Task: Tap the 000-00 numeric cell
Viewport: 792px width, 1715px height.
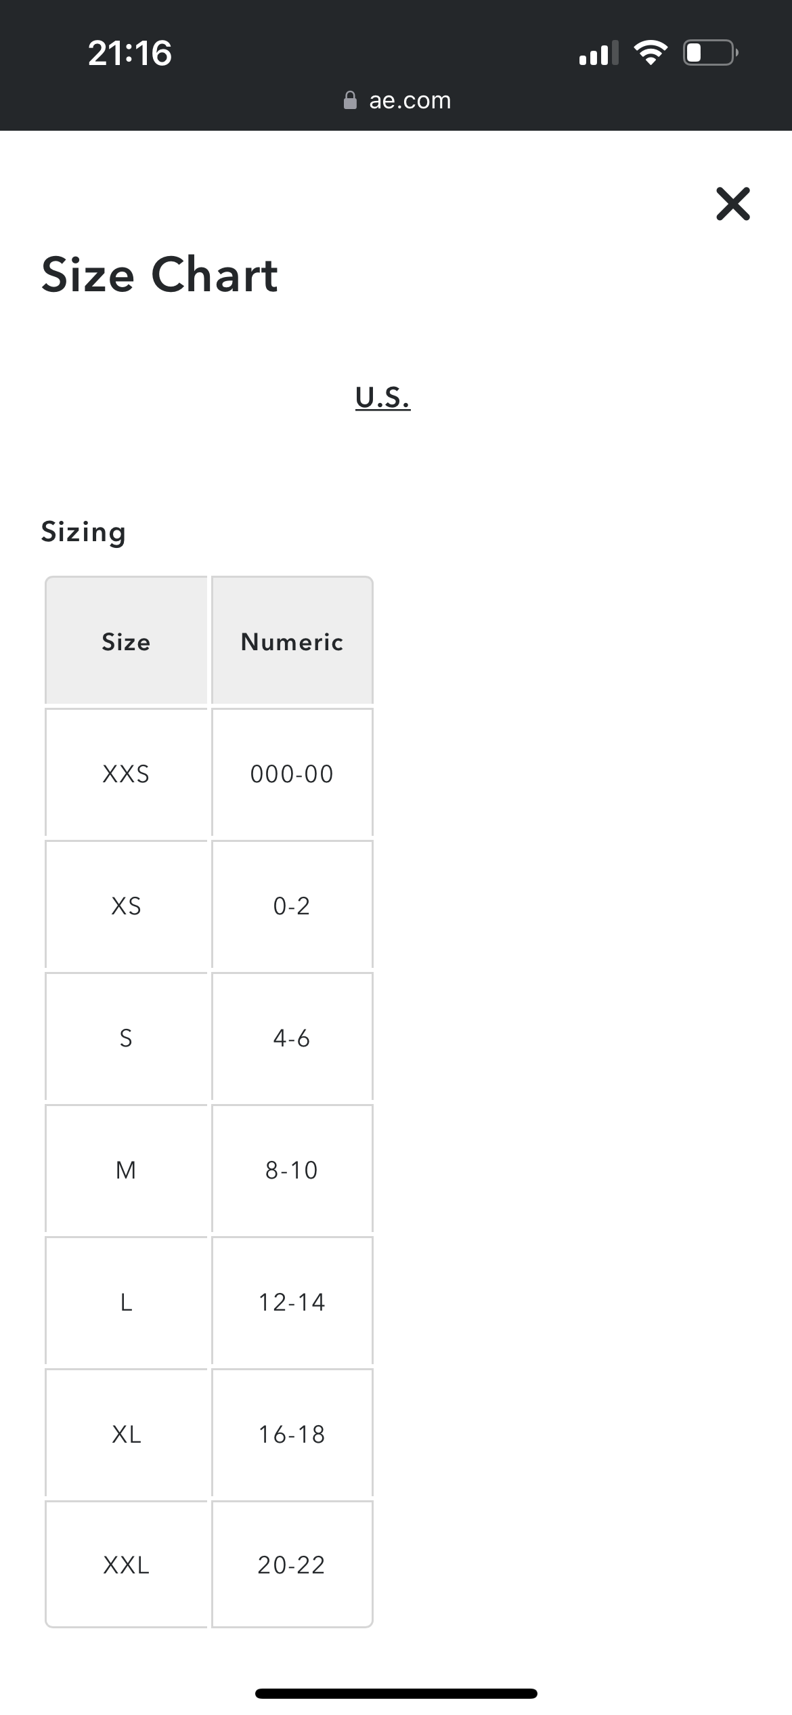Action: tap(292, 773)
